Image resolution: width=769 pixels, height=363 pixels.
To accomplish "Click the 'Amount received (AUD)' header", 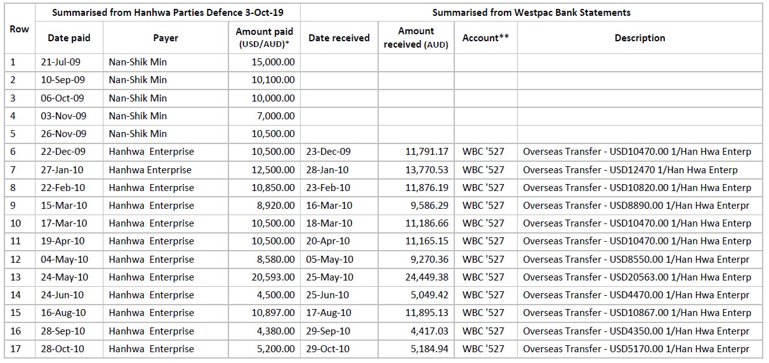I will click(416, 38).
